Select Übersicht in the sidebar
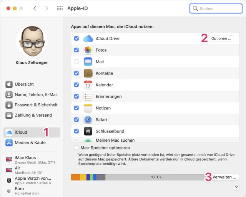The height and width of the screenshot is (197, 246). 24,84
